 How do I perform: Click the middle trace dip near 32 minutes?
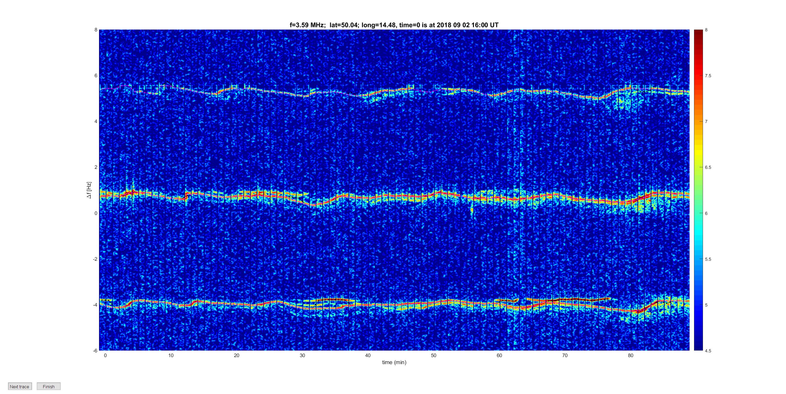click(314, 205)
